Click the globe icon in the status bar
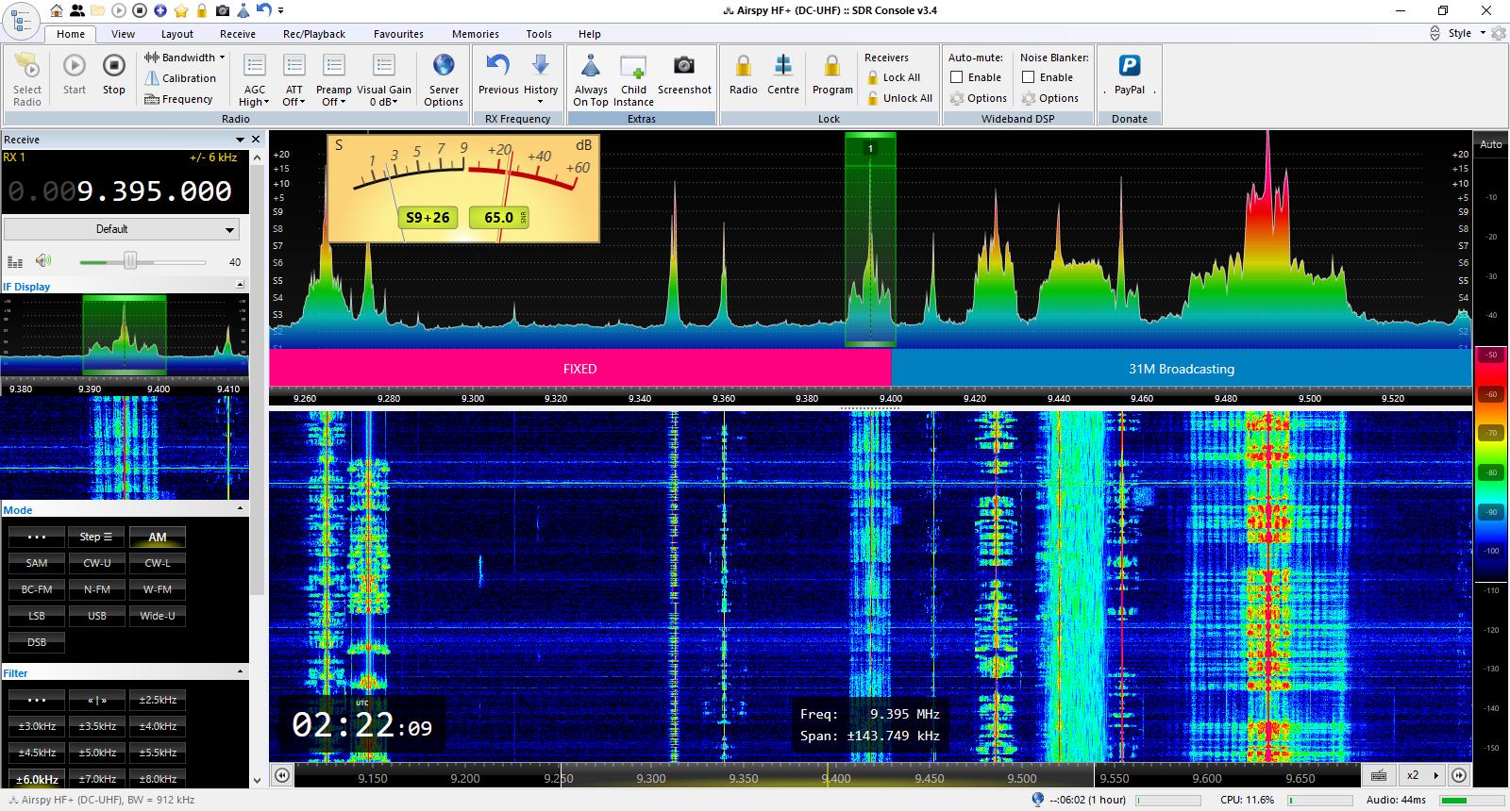 (x=1038, y=800)
